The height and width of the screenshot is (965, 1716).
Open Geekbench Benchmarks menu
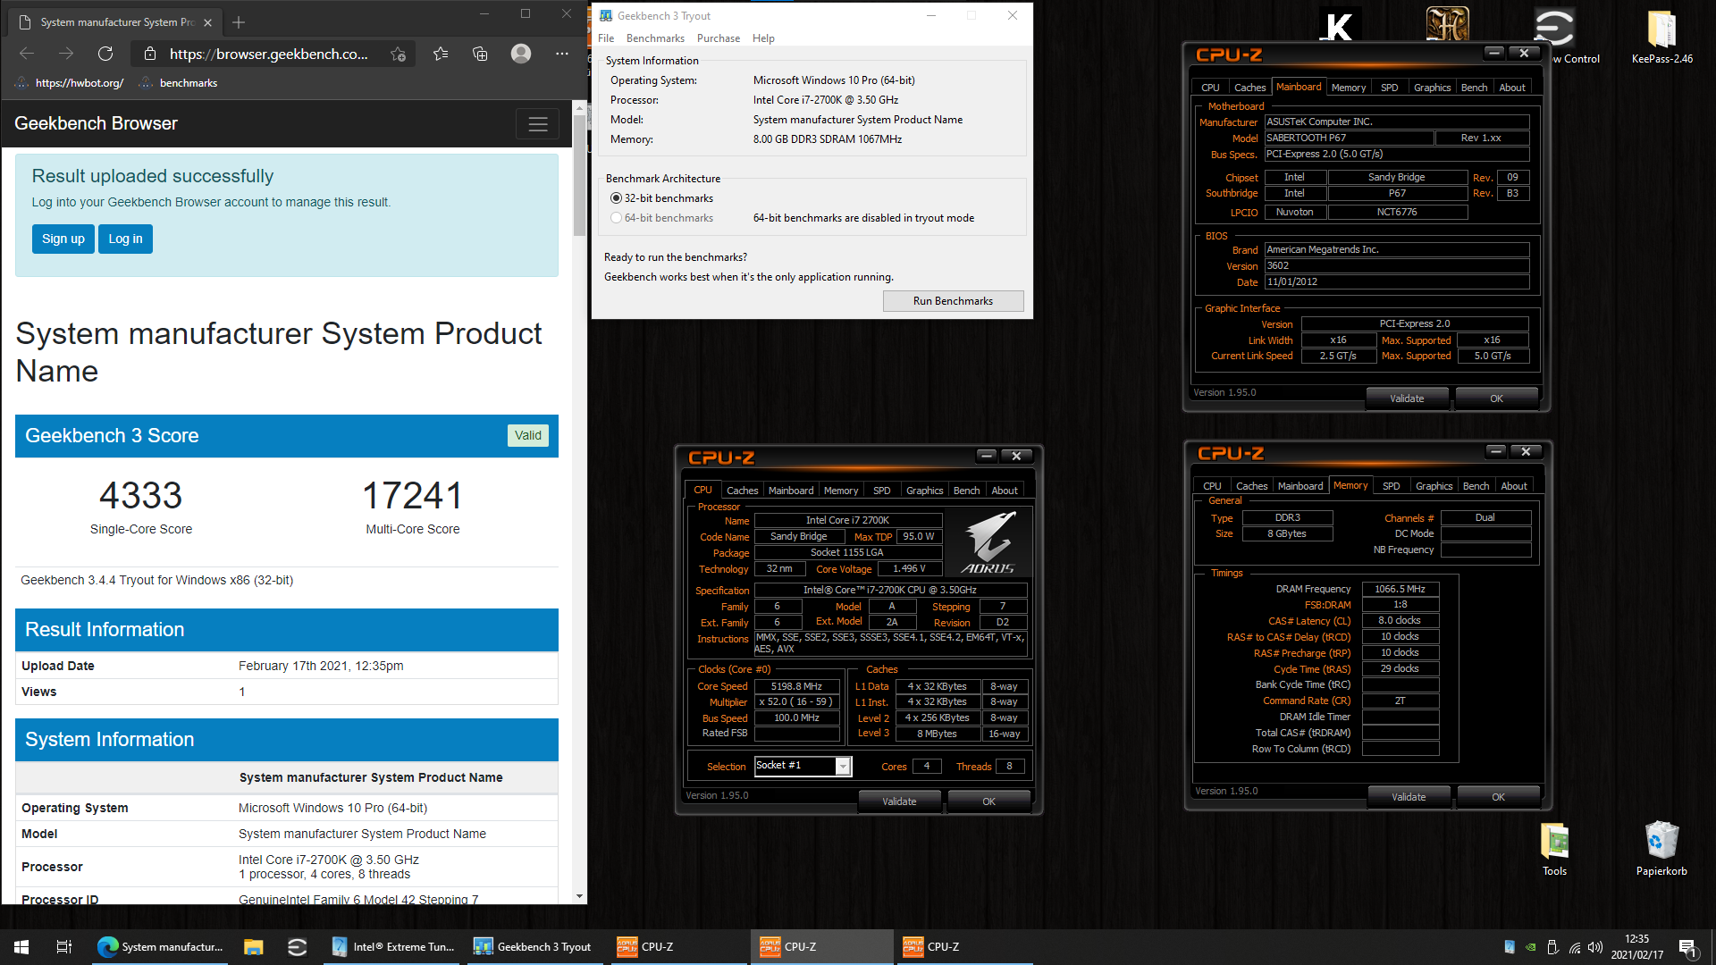[655, 38]
